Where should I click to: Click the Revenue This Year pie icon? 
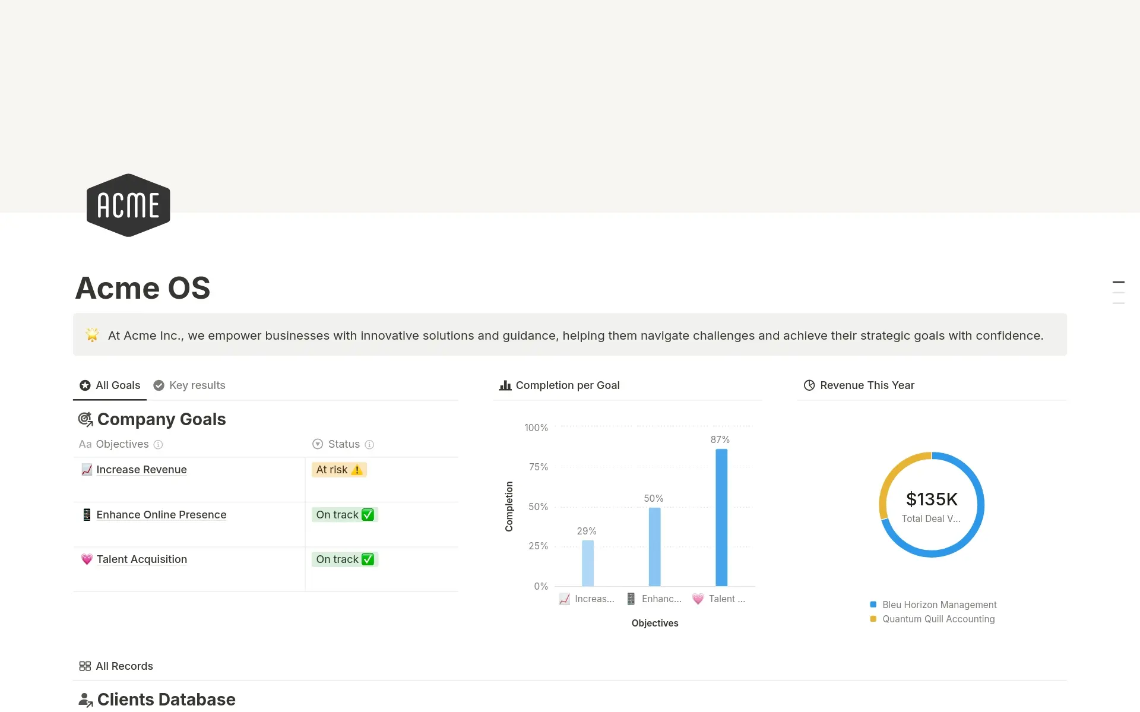[809, 385]
